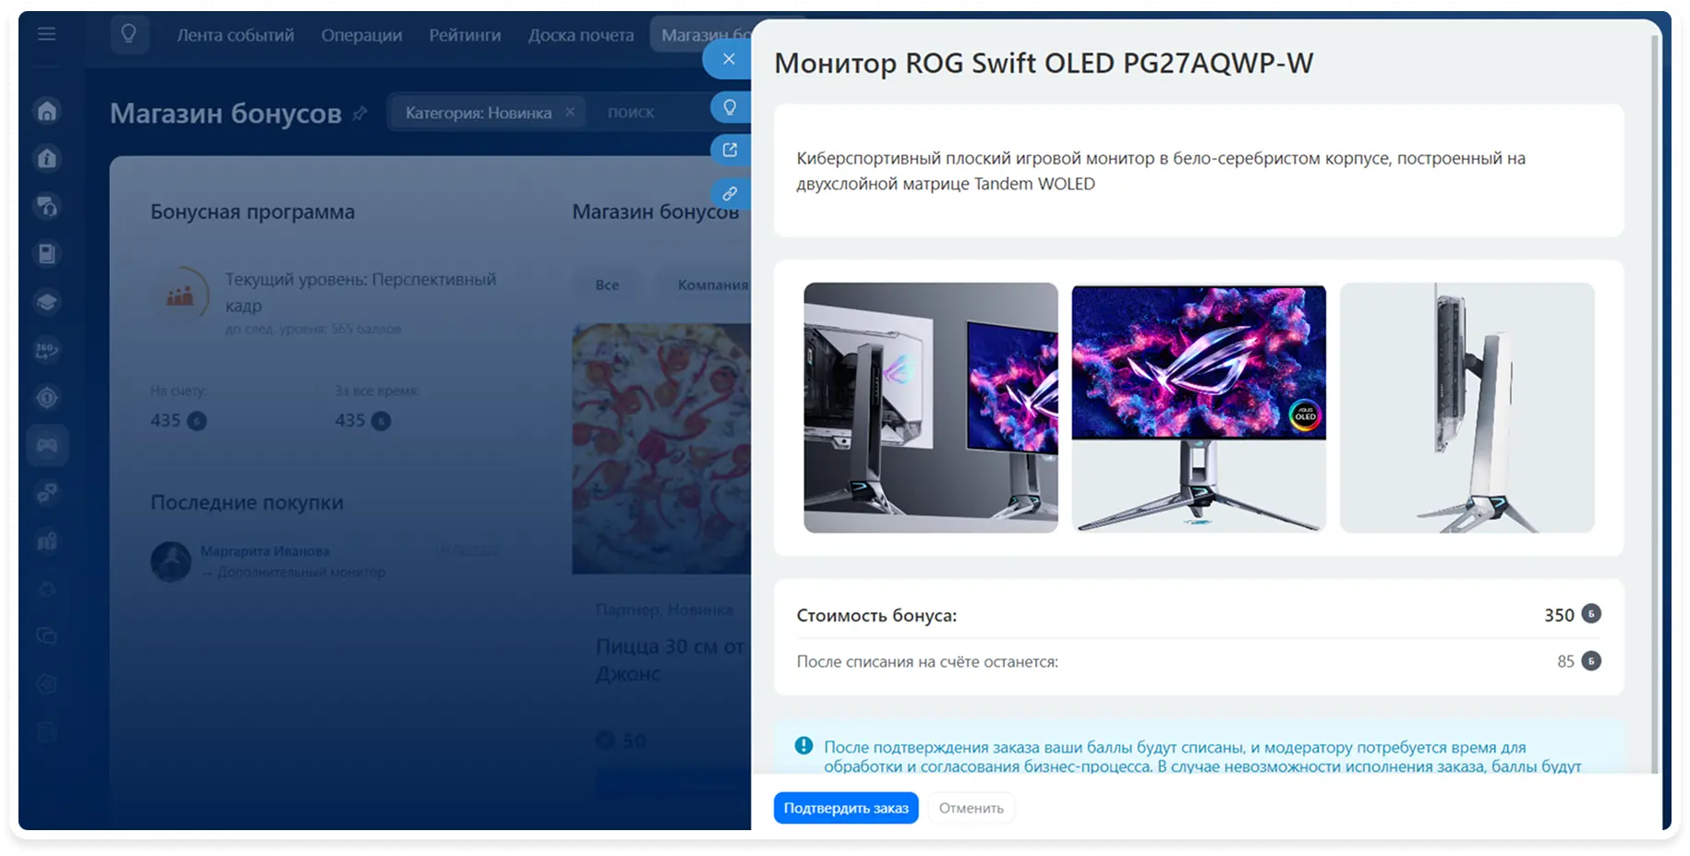Viewport: 1690px width, 856px height.
Task: Click the blue lightbulb side panel button
Action: (x=730, y=107)
